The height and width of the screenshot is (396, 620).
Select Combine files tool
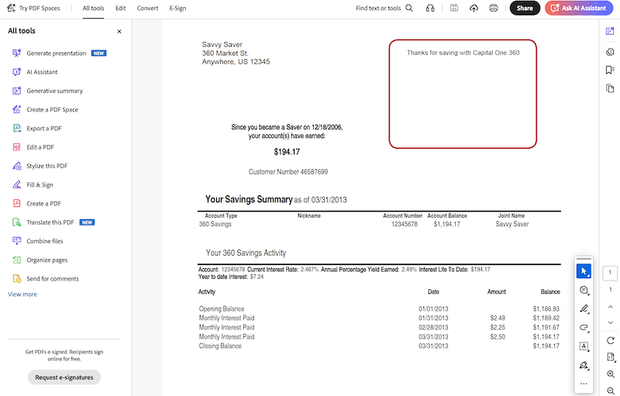pos(37,241)
